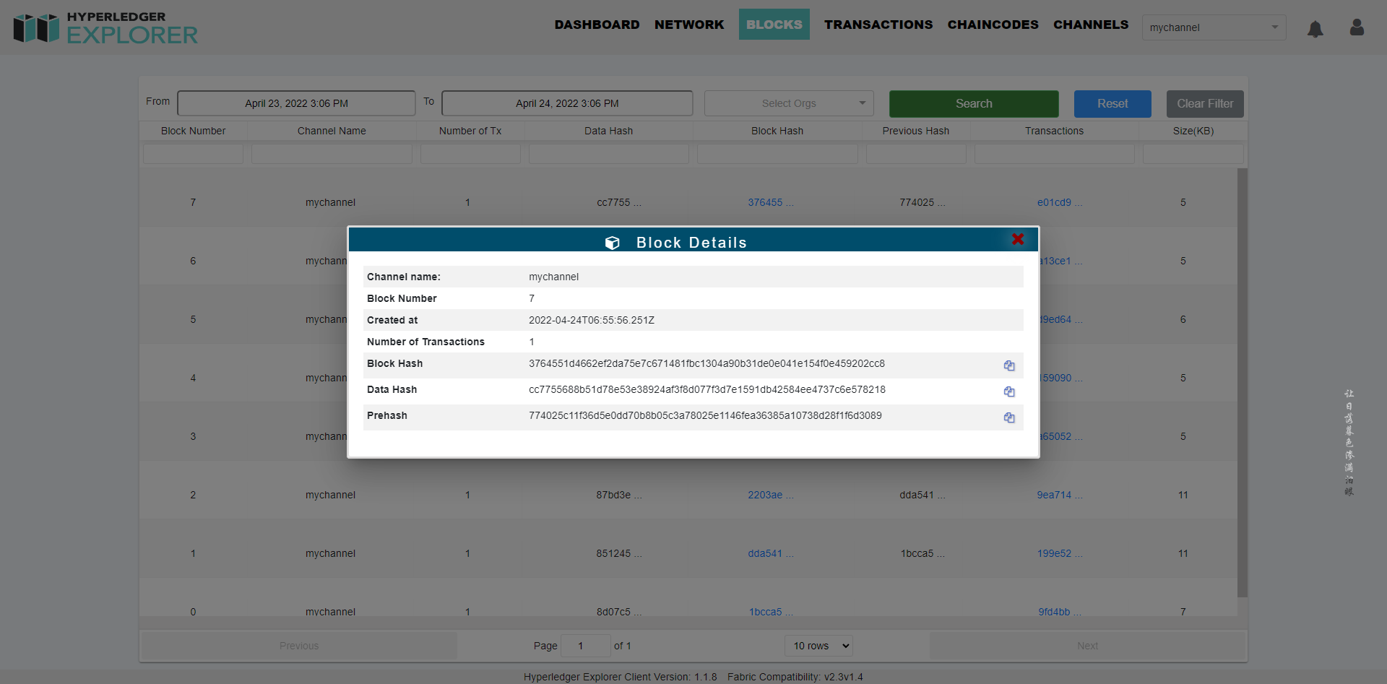The width and height of the screenshot is (1387, 684).
Task: Edit the To date field
Action: pyautogui.click(x=567, y=103)
